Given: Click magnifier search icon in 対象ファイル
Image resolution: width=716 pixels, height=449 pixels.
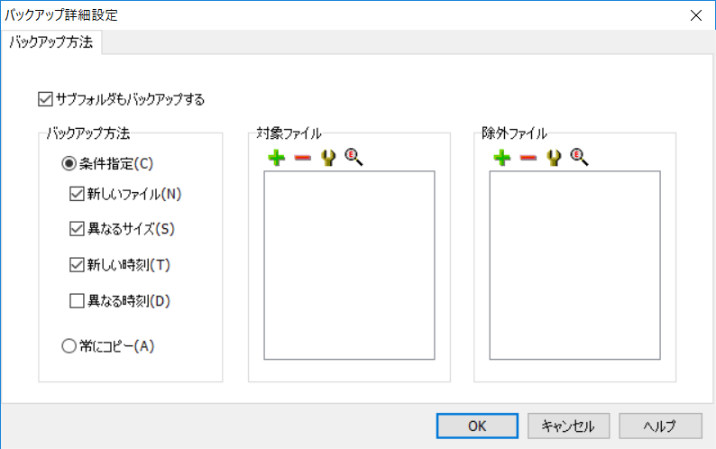Looking at the screenshot, I should point(353,157).
